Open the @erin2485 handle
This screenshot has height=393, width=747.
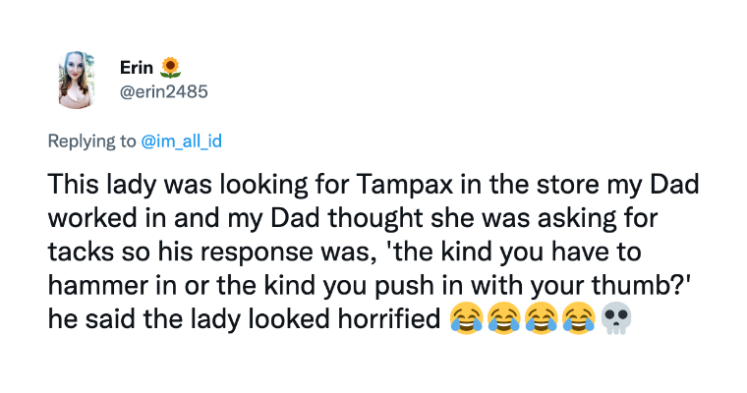click(x=164, y=91)
